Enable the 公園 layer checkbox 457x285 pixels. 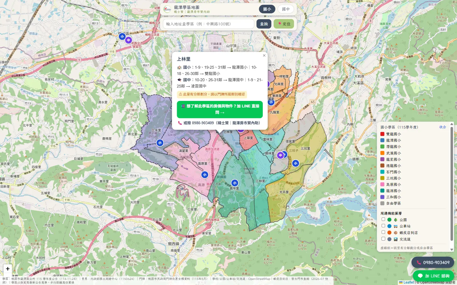click(383, 219)
